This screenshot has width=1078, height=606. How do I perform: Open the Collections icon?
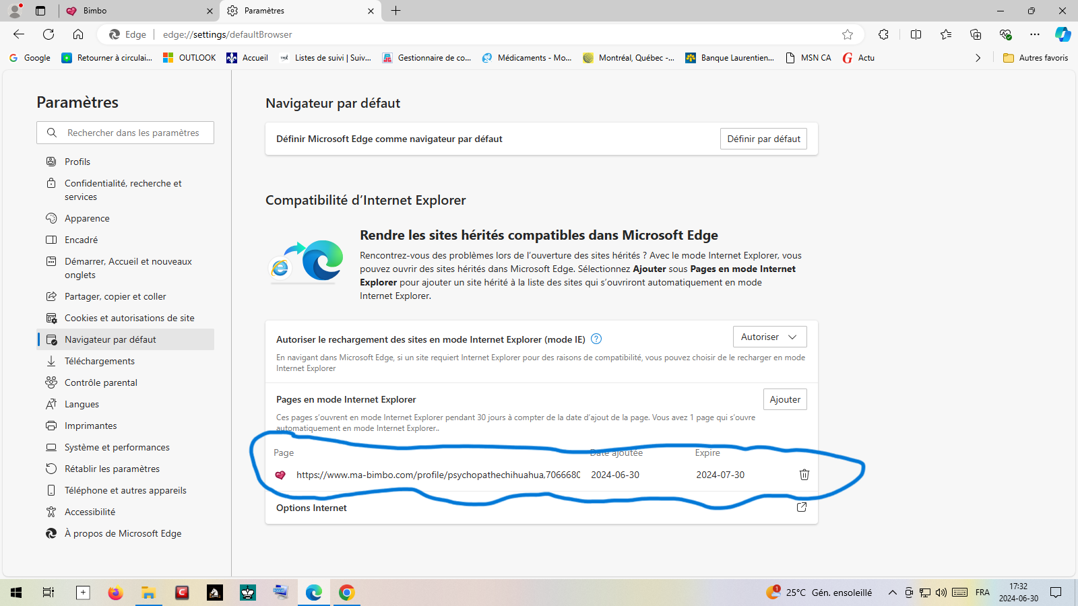[976, 34]
